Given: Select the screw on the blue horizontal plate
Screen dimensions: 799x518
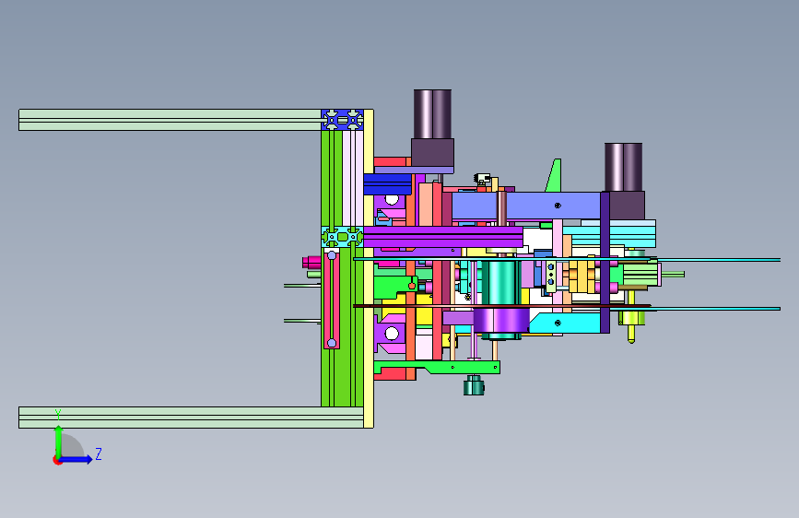Looking at the screenshot, I should tap(558, 206).
